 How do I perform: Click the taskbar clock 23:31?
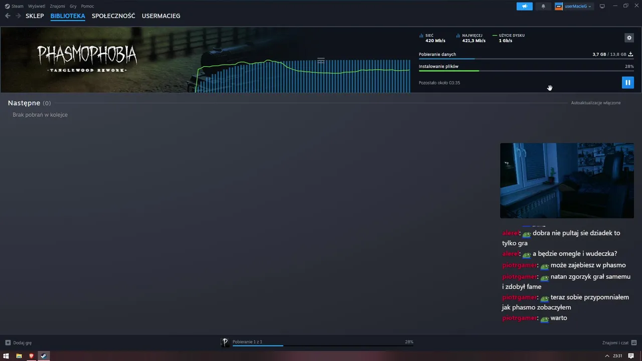(x=617, y=355)
